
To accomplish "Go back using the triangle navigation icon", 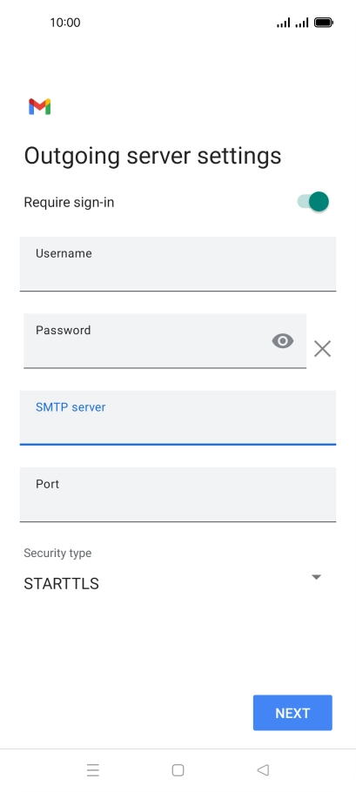I will pyautogui.click(x=263, y=769).
